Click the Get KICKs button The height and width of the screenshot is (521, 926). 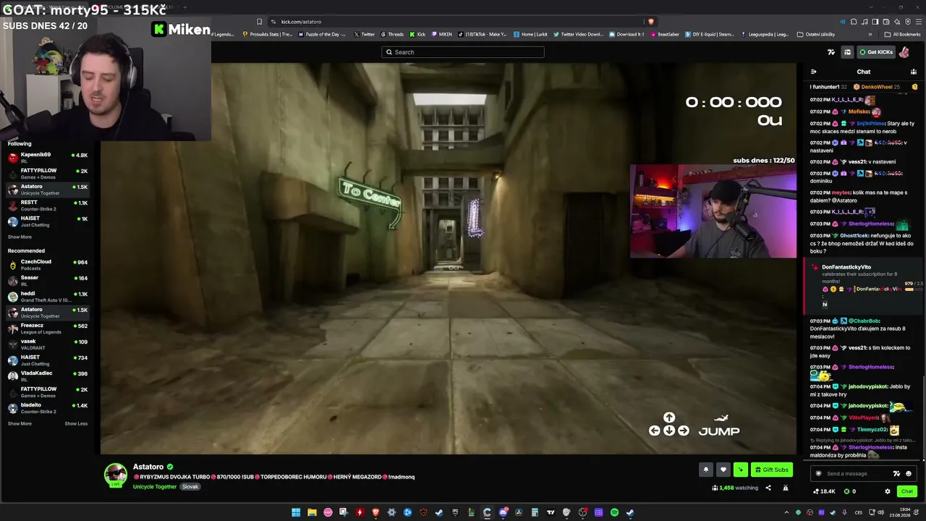click(x=876, y=52)
